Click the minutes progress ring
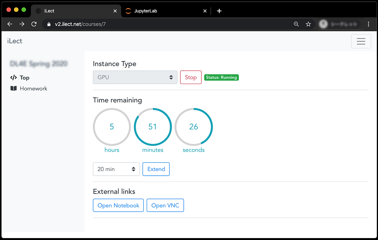Viewport: 378px width, 240px height. 153,127
